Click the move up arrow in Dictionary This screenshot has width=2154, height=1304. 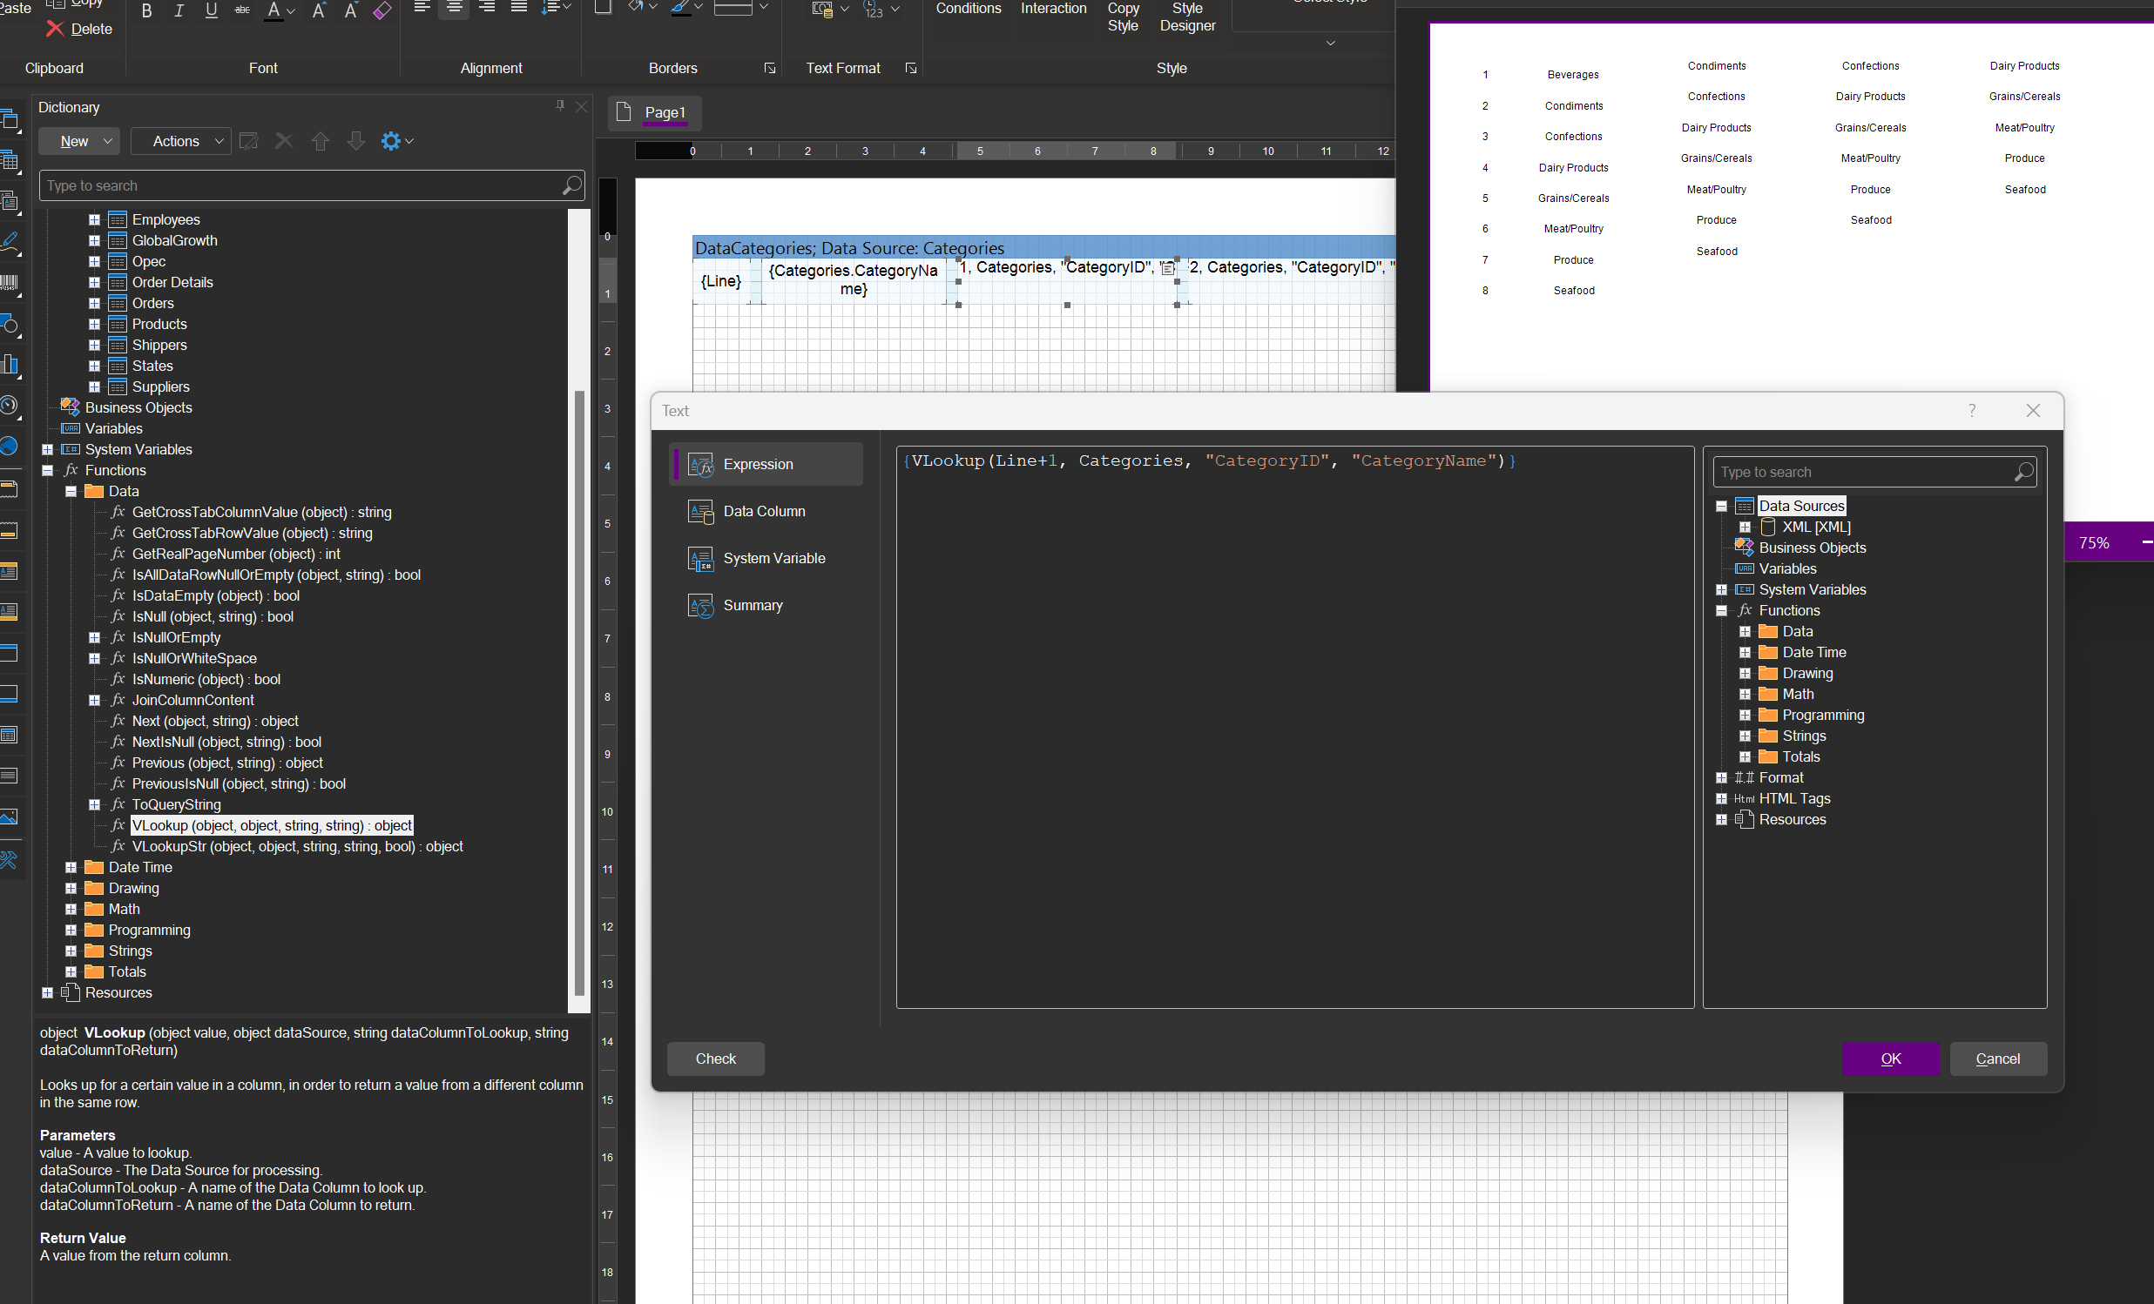point(320,141)
